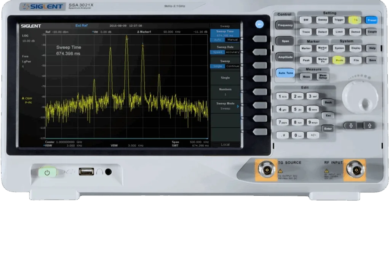The image size is (390, 270).
Task: Expand the Sweep Mode submenu
Action: tap(225, 106)
